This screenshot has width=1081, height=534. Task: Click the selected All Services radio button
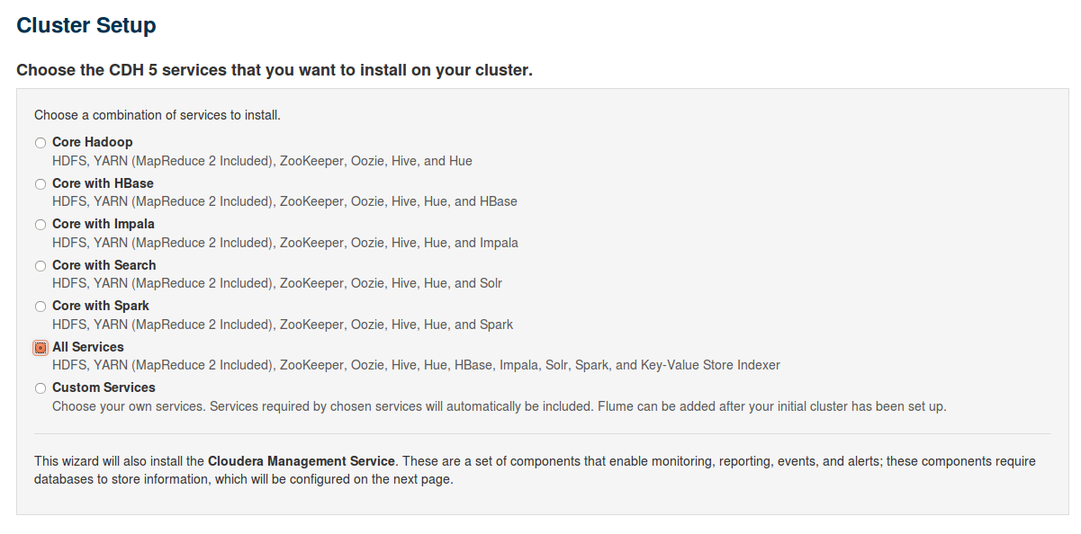pos(40,348)
